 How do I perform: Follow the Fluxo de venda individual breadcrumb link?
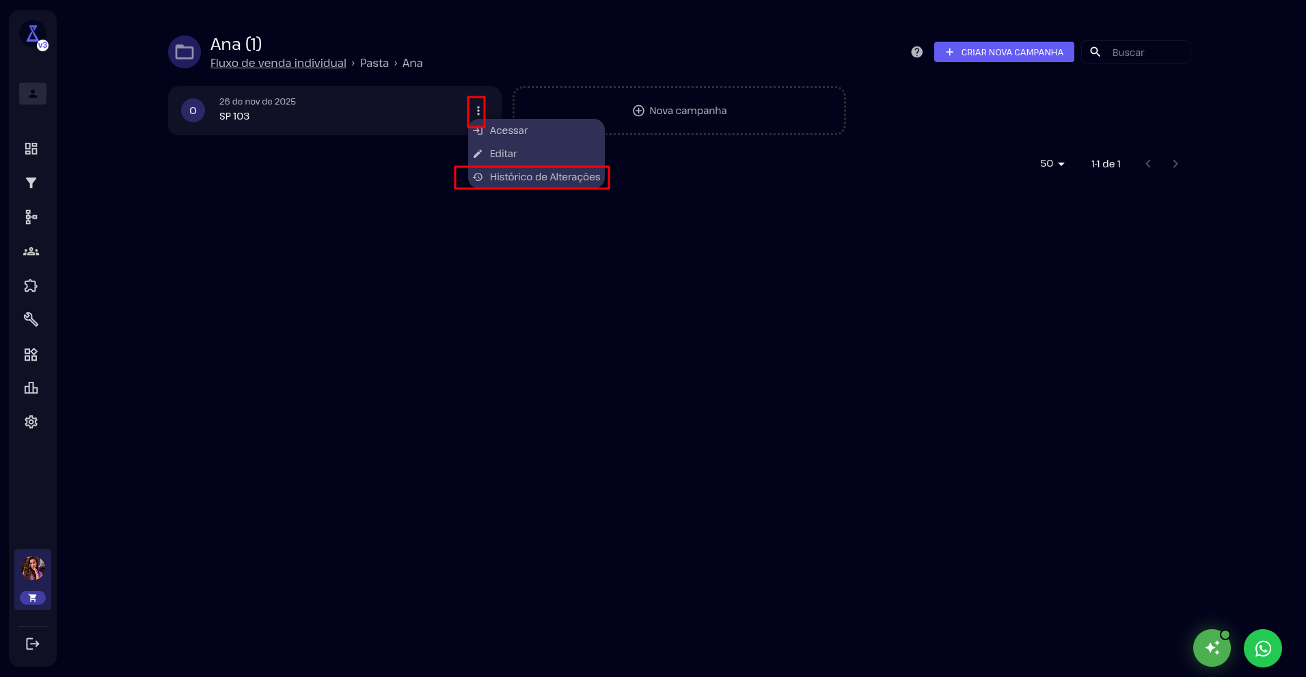[278, 63]
